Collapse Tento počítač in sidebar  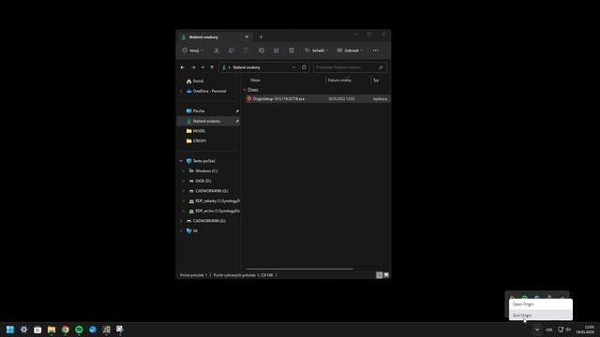pos(181,161)
